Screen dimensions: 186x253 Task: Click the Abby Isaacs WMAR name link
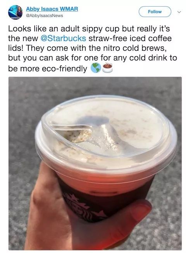click(52, 9)
